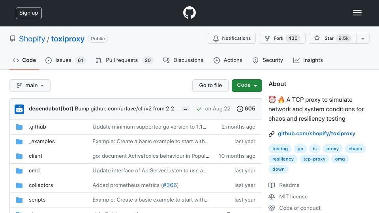
Task: Open the Code of conduct text link
Action: click(300, 208)
